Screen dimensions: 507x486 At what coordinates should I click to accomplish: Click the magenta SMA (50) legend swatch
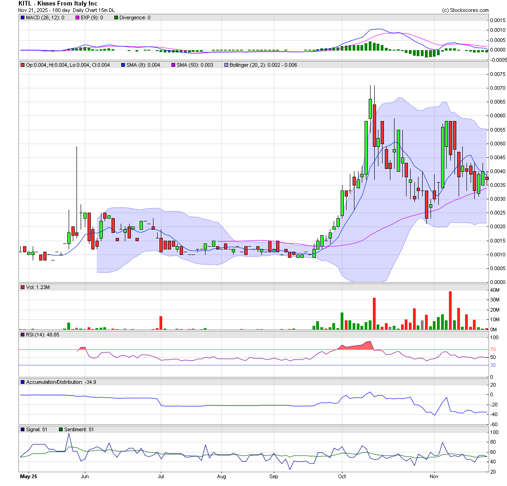(173, 65)
